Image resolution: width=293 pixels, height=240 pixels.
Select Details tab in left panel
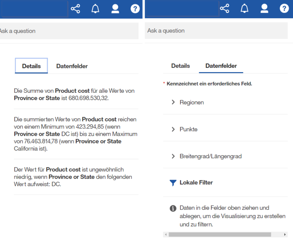(31, 66)
